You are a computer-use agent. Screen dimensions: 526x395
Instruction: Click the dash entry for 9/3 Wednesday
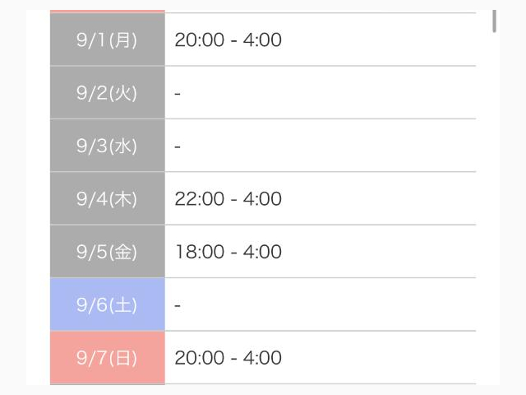point(178,146)
